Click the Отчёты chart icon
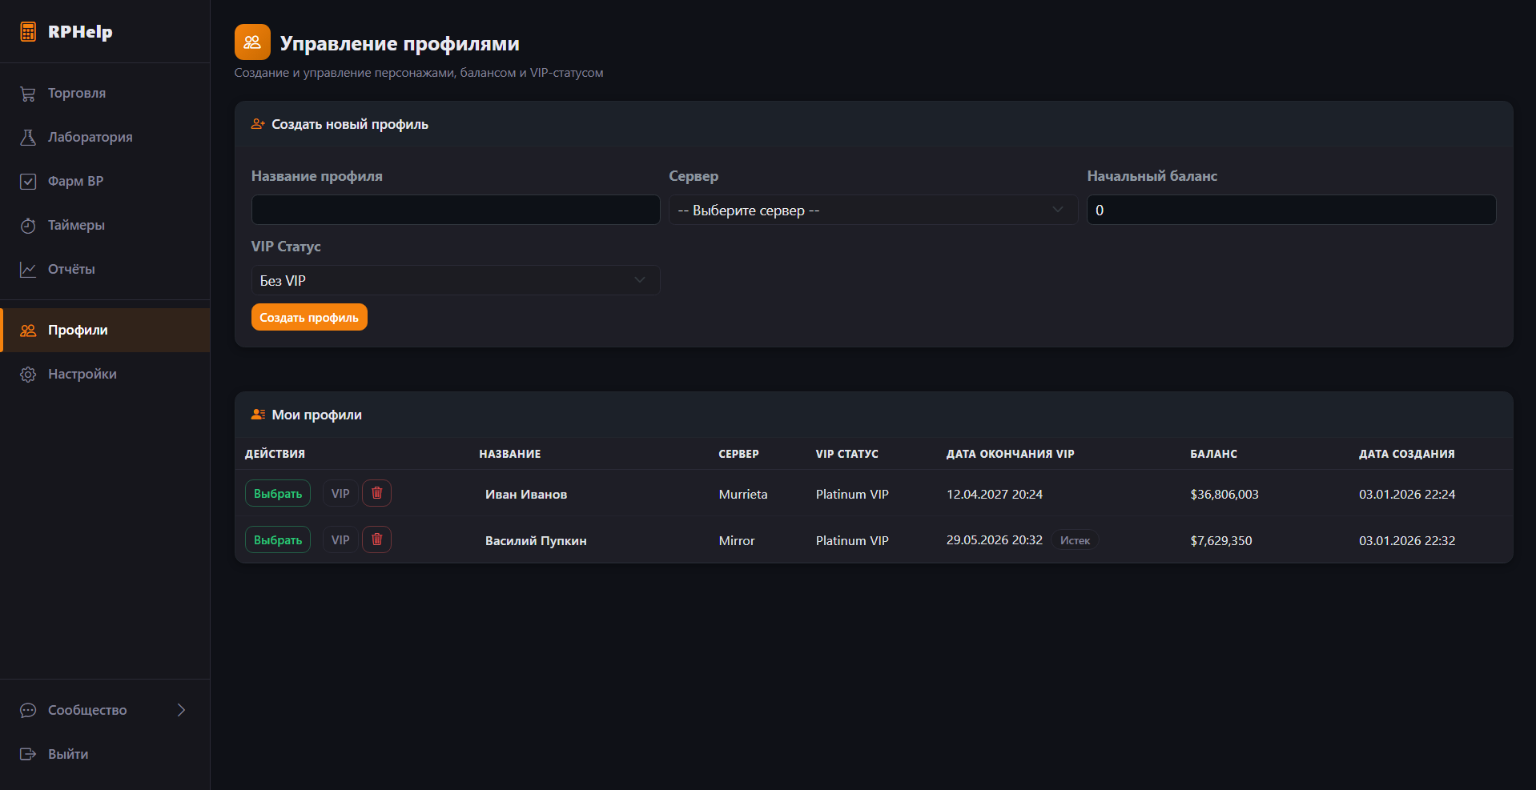 tap(28, 270)
